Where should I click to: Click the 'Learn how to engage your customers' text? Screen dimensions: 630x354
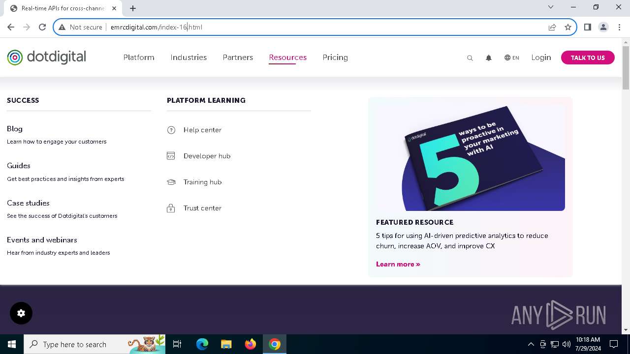57,142
